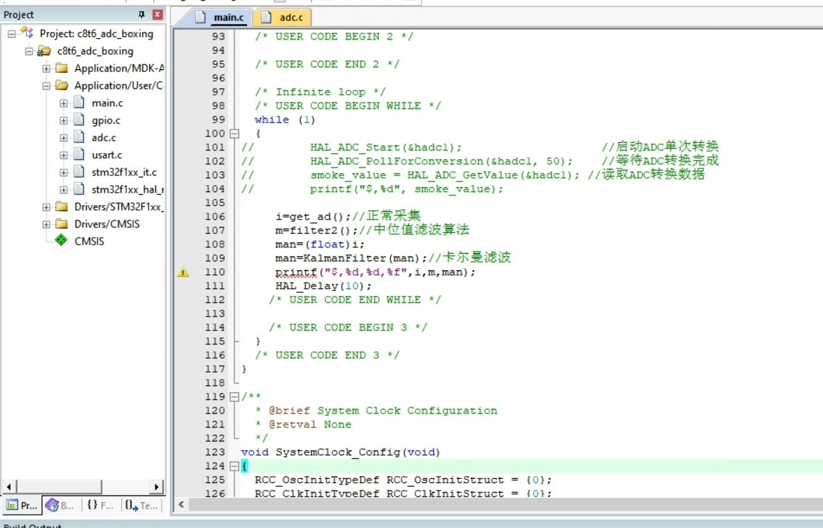This screenshot has height=528, width=823.
Task: Expand the Drivers/CMSIS folder node
Action: (x=46, y=224)
